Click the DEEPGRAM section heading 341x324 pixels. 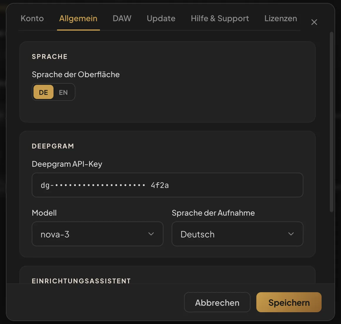point(53,146)
